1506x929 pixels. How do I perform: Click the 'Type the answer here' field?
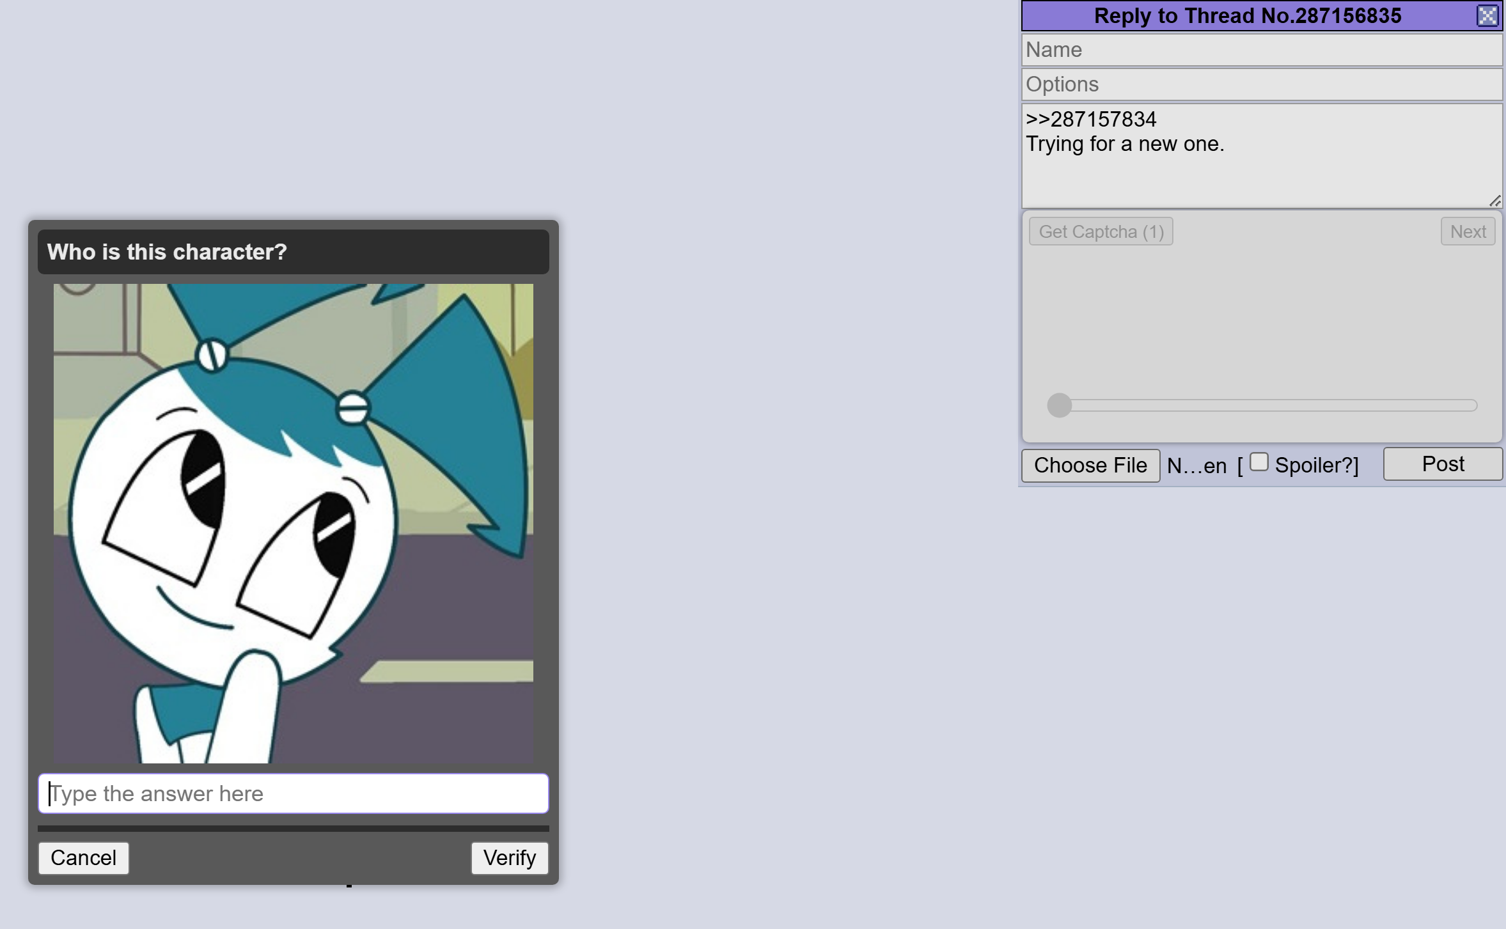click(293, 793)
